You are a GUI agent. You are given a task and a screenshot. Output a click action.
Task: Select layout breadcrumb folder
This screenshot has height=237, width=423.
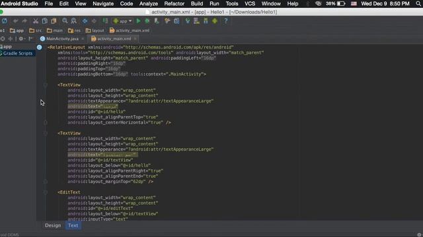tap(95, 31)
